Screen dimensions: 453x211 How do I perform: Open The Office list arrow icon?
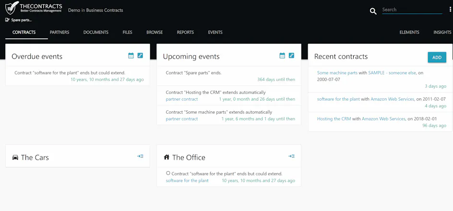click(x=291, y=156)
